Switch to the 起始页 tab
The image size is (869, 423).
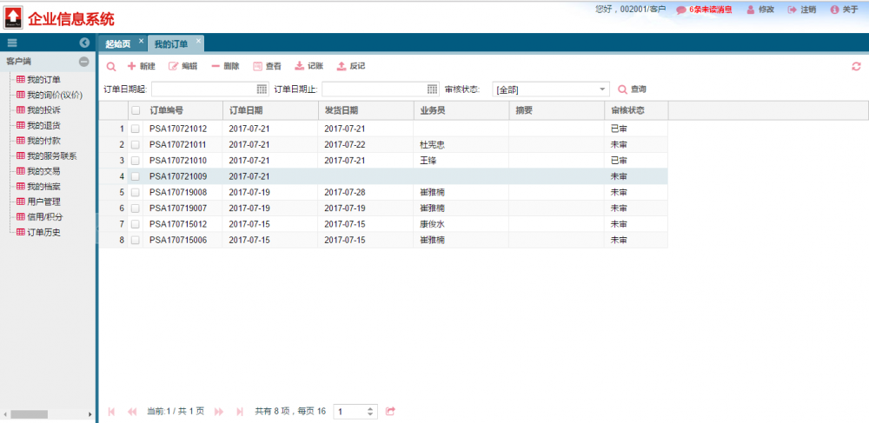[x=117, y=43]
